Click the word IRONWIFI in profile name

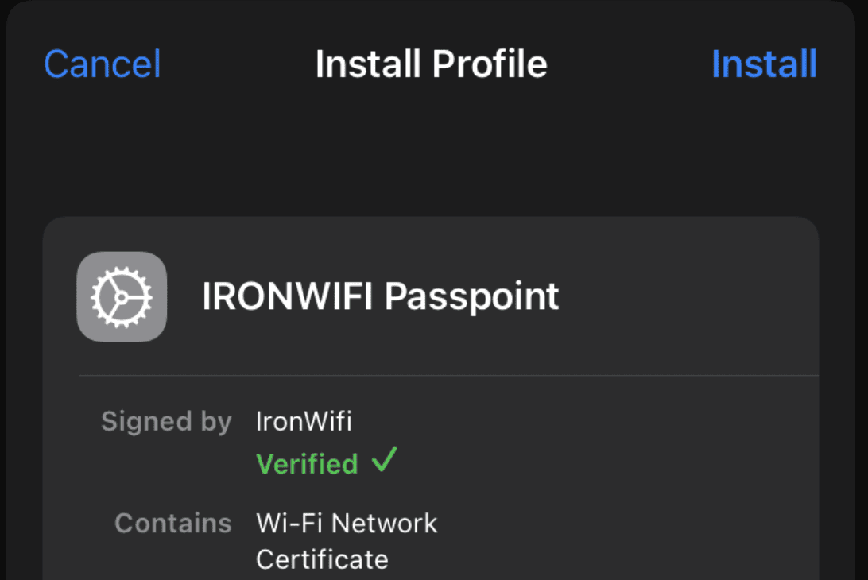(x=287, y=296)
